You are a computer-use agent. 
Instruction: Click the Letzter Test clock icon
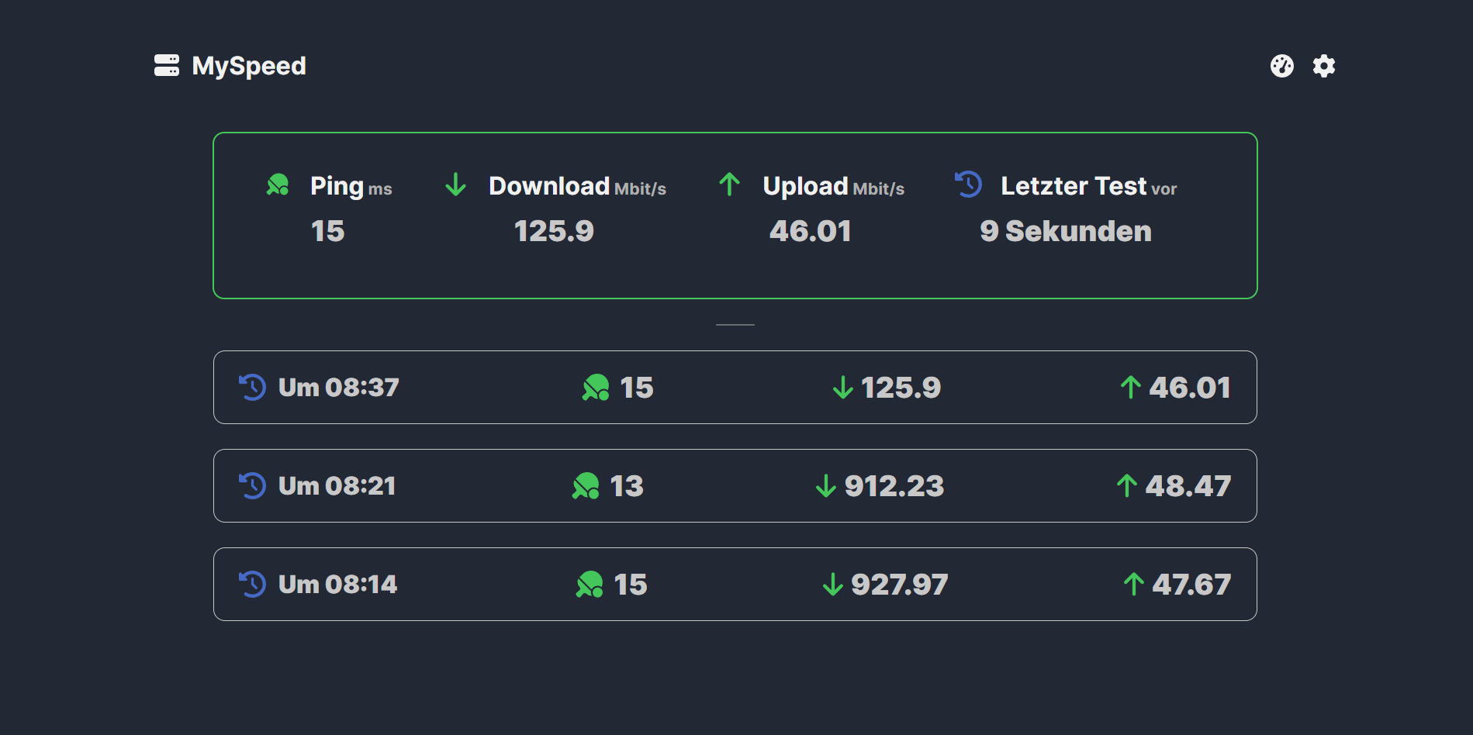click(x=968, y=185)
